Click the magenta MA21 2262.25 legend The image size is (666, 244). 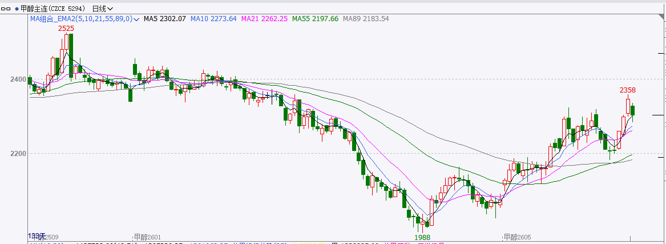pos(264,19)
